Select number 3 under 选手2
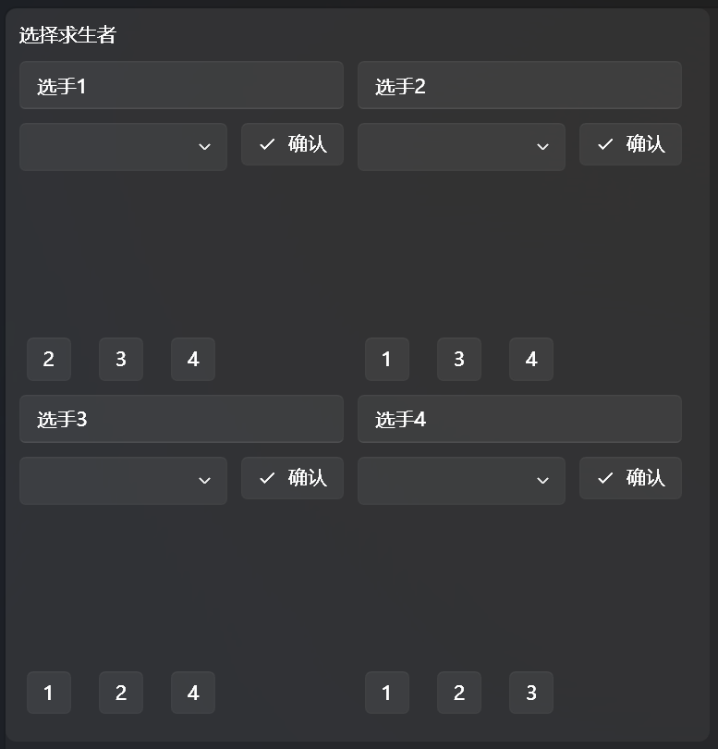718x749 pixels. coord(459,359)
